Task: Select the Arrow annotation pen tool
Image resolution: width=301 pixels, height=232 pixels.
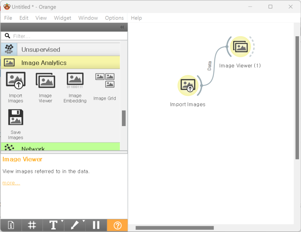Action: pos(74,225)
